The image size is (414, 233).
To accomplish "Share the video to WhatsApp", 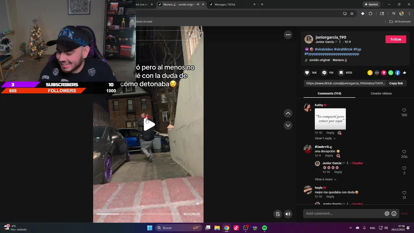I will [x=391, y=73].
